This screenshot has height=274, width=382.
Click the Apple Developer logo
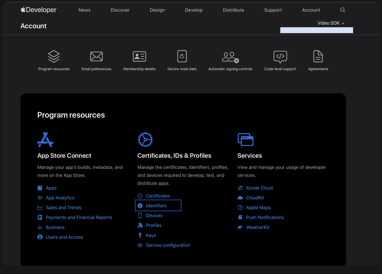click(x=39, y=10)
